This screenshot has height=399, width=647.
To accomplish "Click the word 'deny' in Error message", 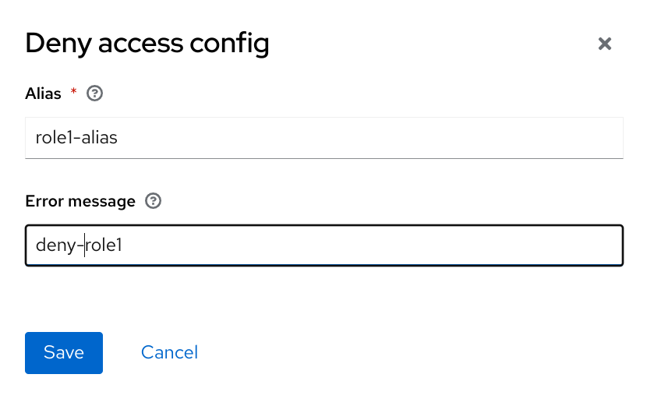I will tap(55, 245).
